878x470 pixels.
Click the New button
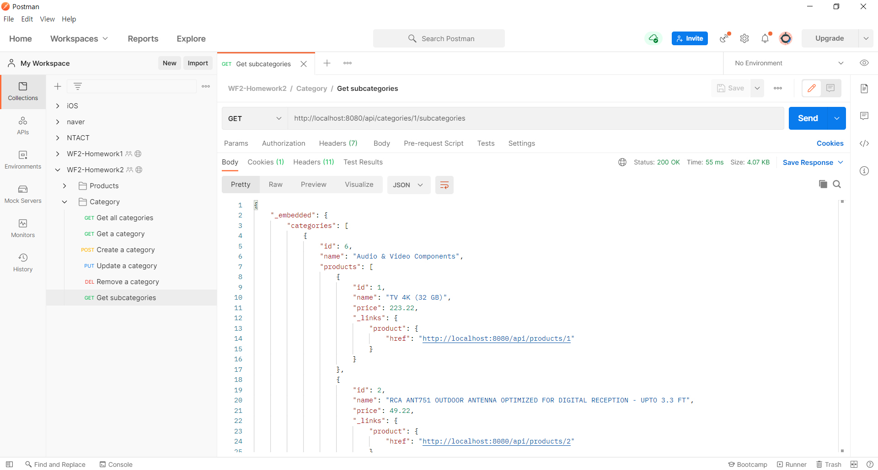click(x=170, y=63)
